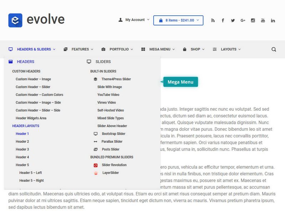The image size is (285, 211).
Task: Open the Portfolio menu
Action: click(119, 49)
